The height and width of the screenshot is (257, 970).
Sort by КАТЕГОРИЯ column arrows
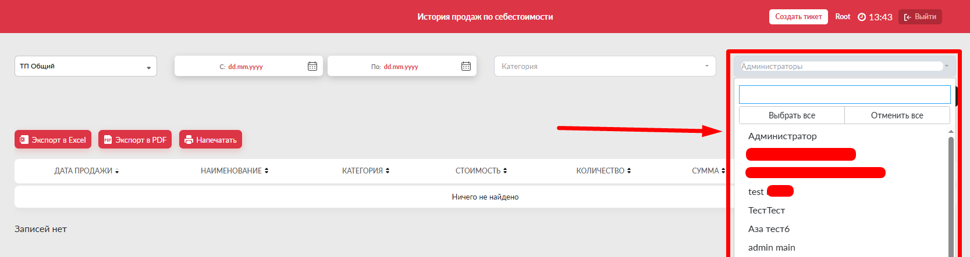click(388, 171)
